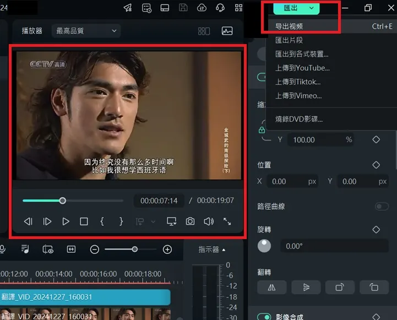Click the 00:00:16:00 timeline ruler mark
The height and width of the screenshot is (320, 397).
98,274
